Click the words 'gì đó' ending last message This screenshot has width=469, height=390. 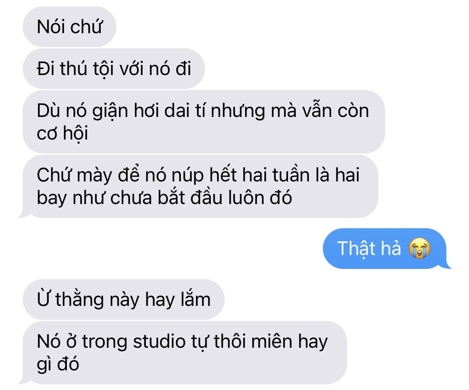click(x=58, y=365)
